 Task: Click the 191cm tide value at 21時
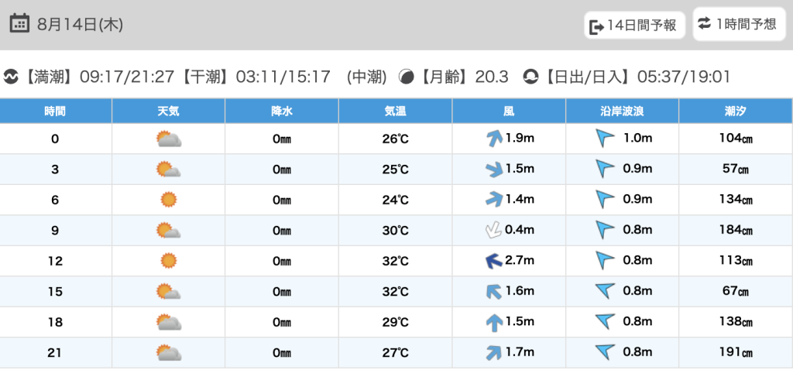735,353
